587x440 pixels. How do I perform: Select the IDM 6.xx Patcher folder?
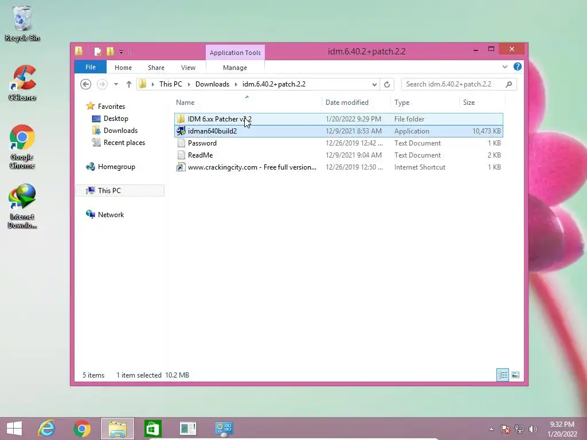(339, 119)
